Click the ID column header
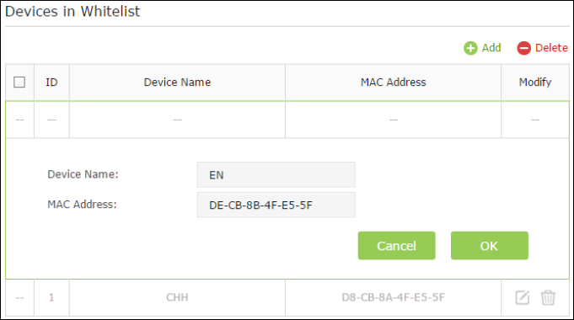 [x=51, y=83]
